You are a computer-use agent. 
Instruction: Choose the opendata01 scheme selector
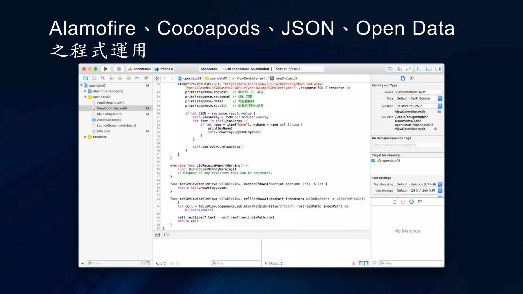tap(140, 69)
